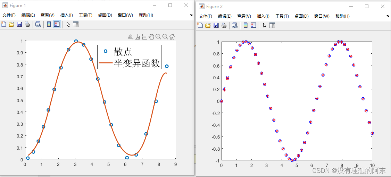This screenshot has width=391, height=177.
Task: Open 窗口(W) menu in Figure 1
Action: [125, 15]
